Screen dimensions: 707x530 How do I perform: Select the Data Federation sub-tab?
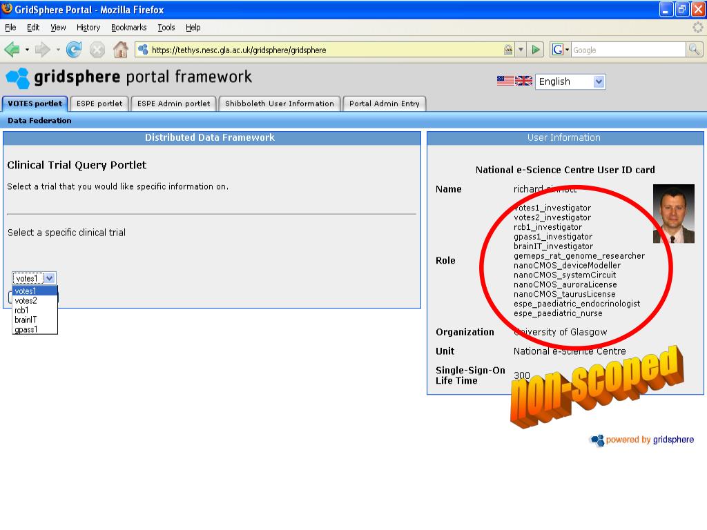(x=39, y=120)
